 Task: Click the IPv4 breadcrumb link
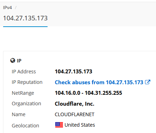[7, 8]
